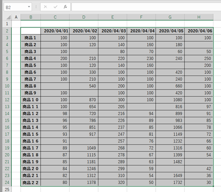Click the 商品２２ row label cell
This screenshot has width=221, height=192.
[x=30, y=182]
